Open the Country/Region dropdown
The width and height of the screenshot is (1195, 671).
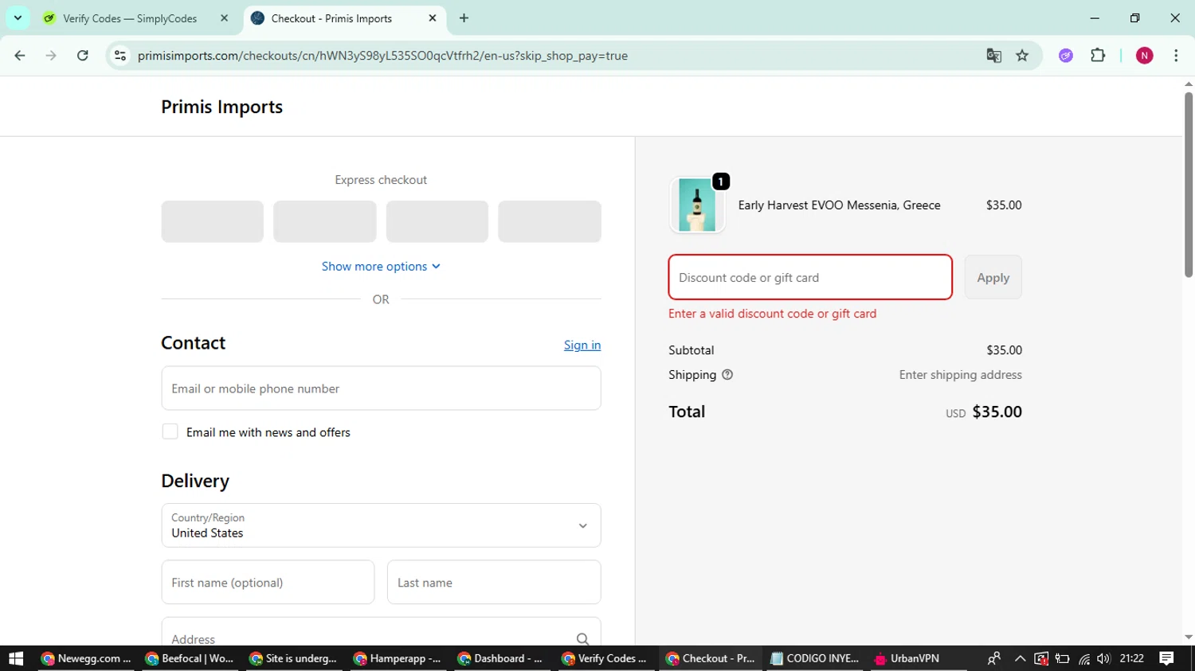[x=381, y=525]
